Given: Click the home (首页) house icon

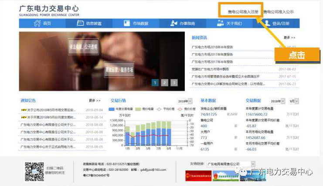Looking at the screenshot, I should 37,23.
